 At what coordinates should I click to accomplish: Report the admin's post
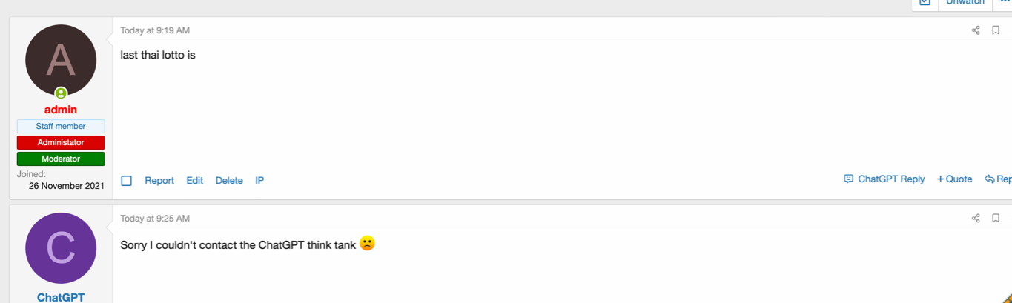pyautogui.click(x=159, y=181)
